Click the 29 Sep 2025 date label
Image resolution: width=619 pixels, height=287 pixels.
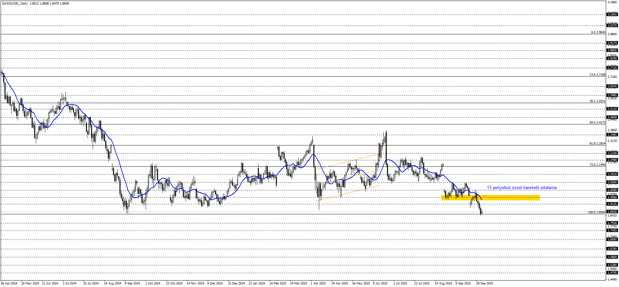484,283
